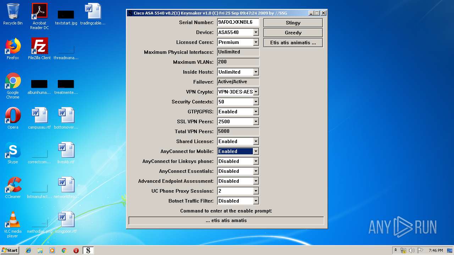Open the network tray icon
The width and height of the screenshot is (454, 255).
403,250
